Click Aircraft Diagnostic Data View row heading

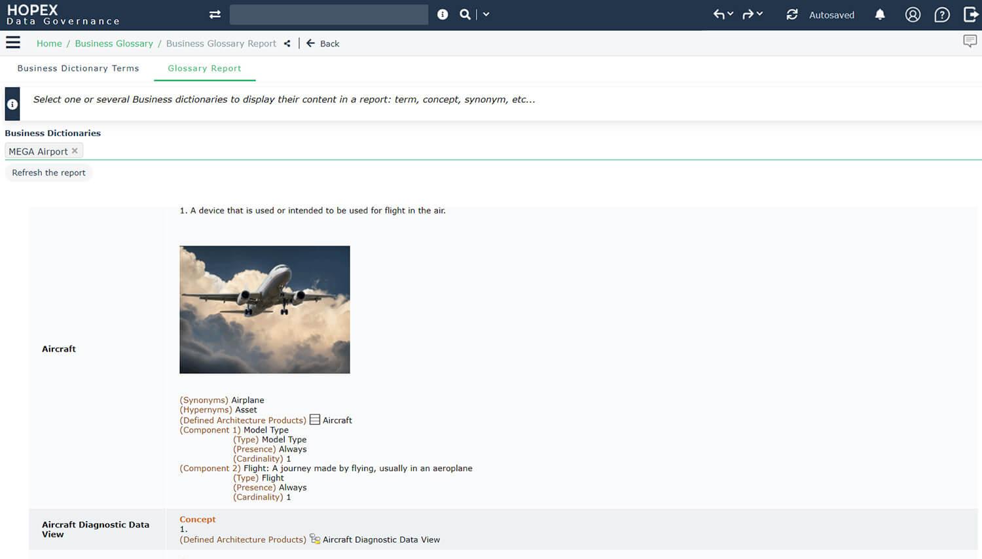point(96,530)
